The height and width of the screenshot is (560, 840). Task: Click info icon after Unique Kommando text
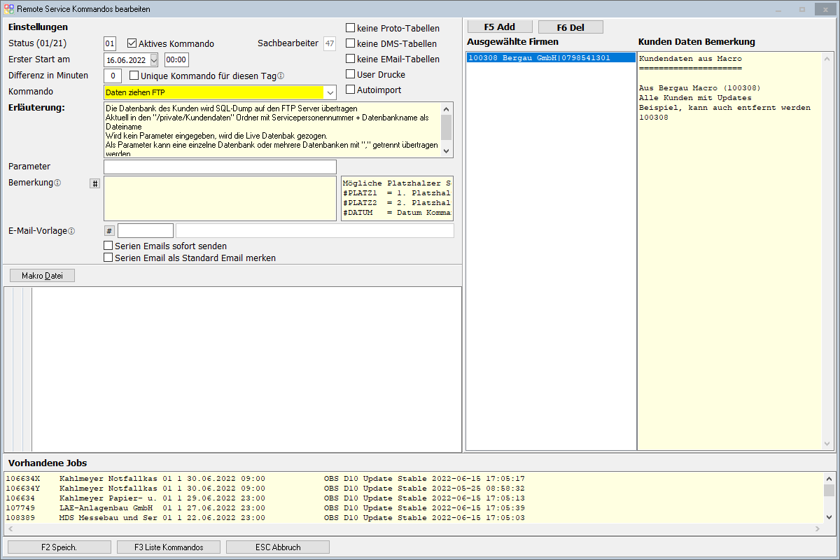click(281, 76)
